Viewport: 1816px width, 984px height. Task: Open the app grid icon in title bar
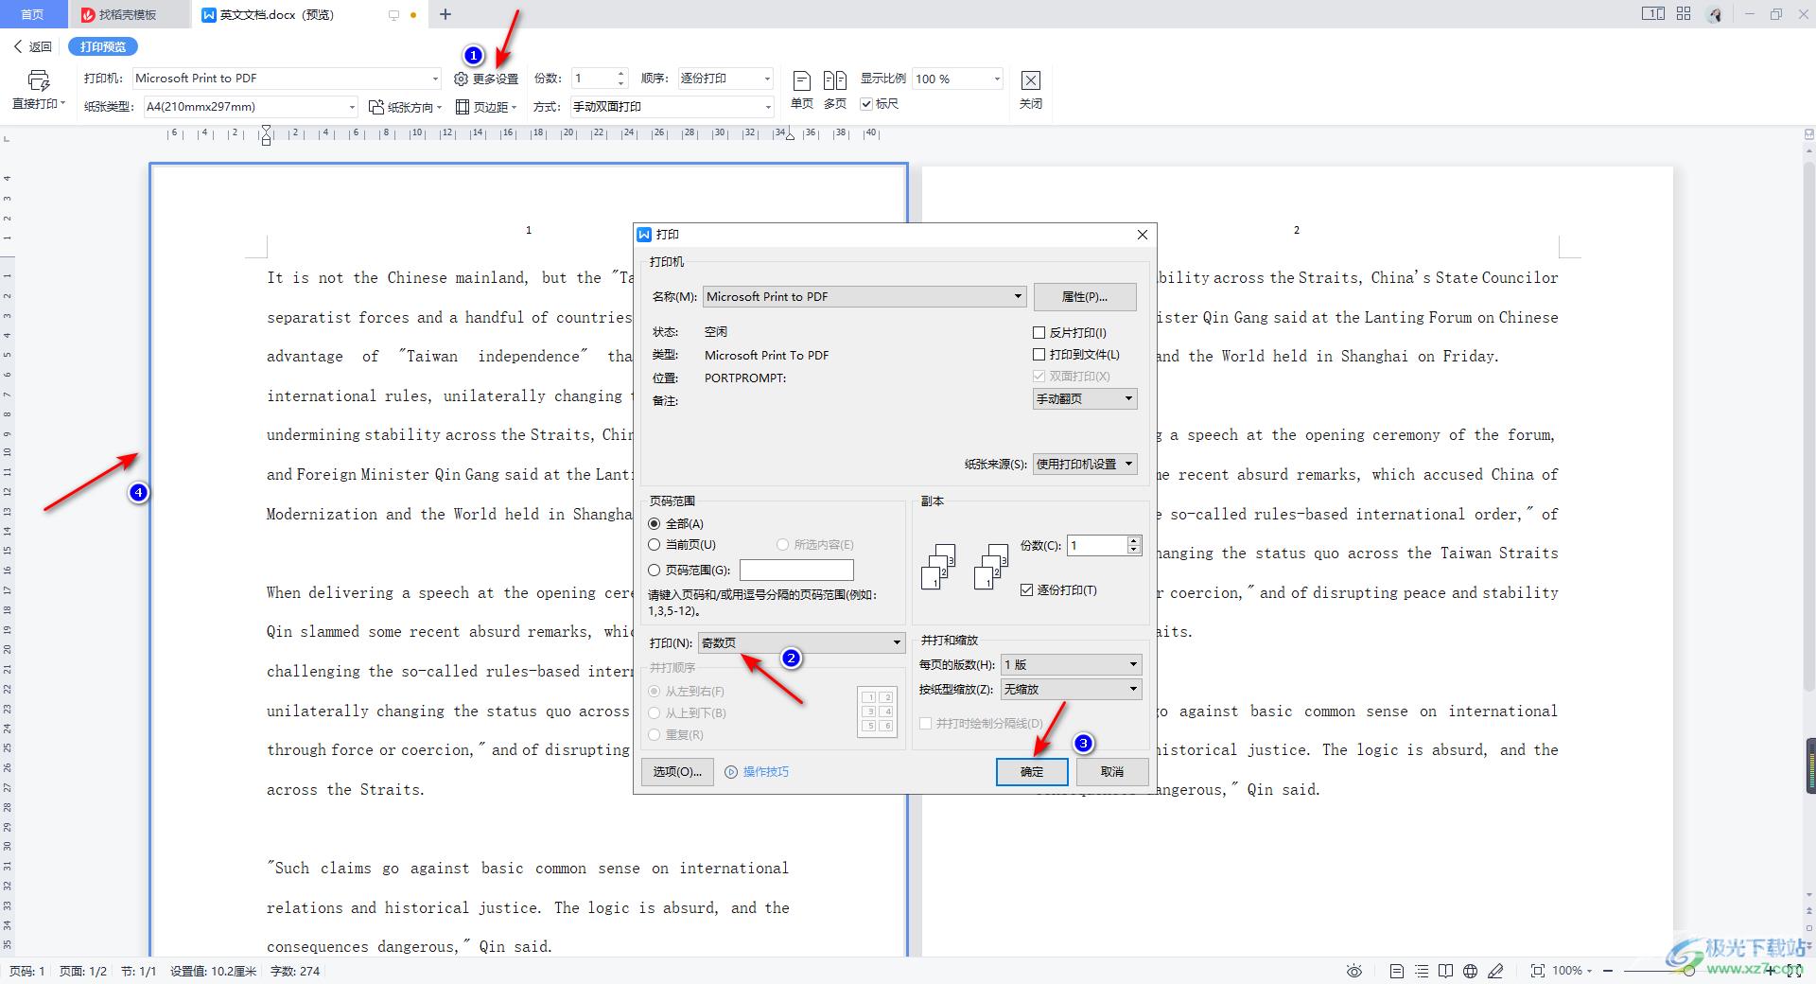pos(1684,14)
